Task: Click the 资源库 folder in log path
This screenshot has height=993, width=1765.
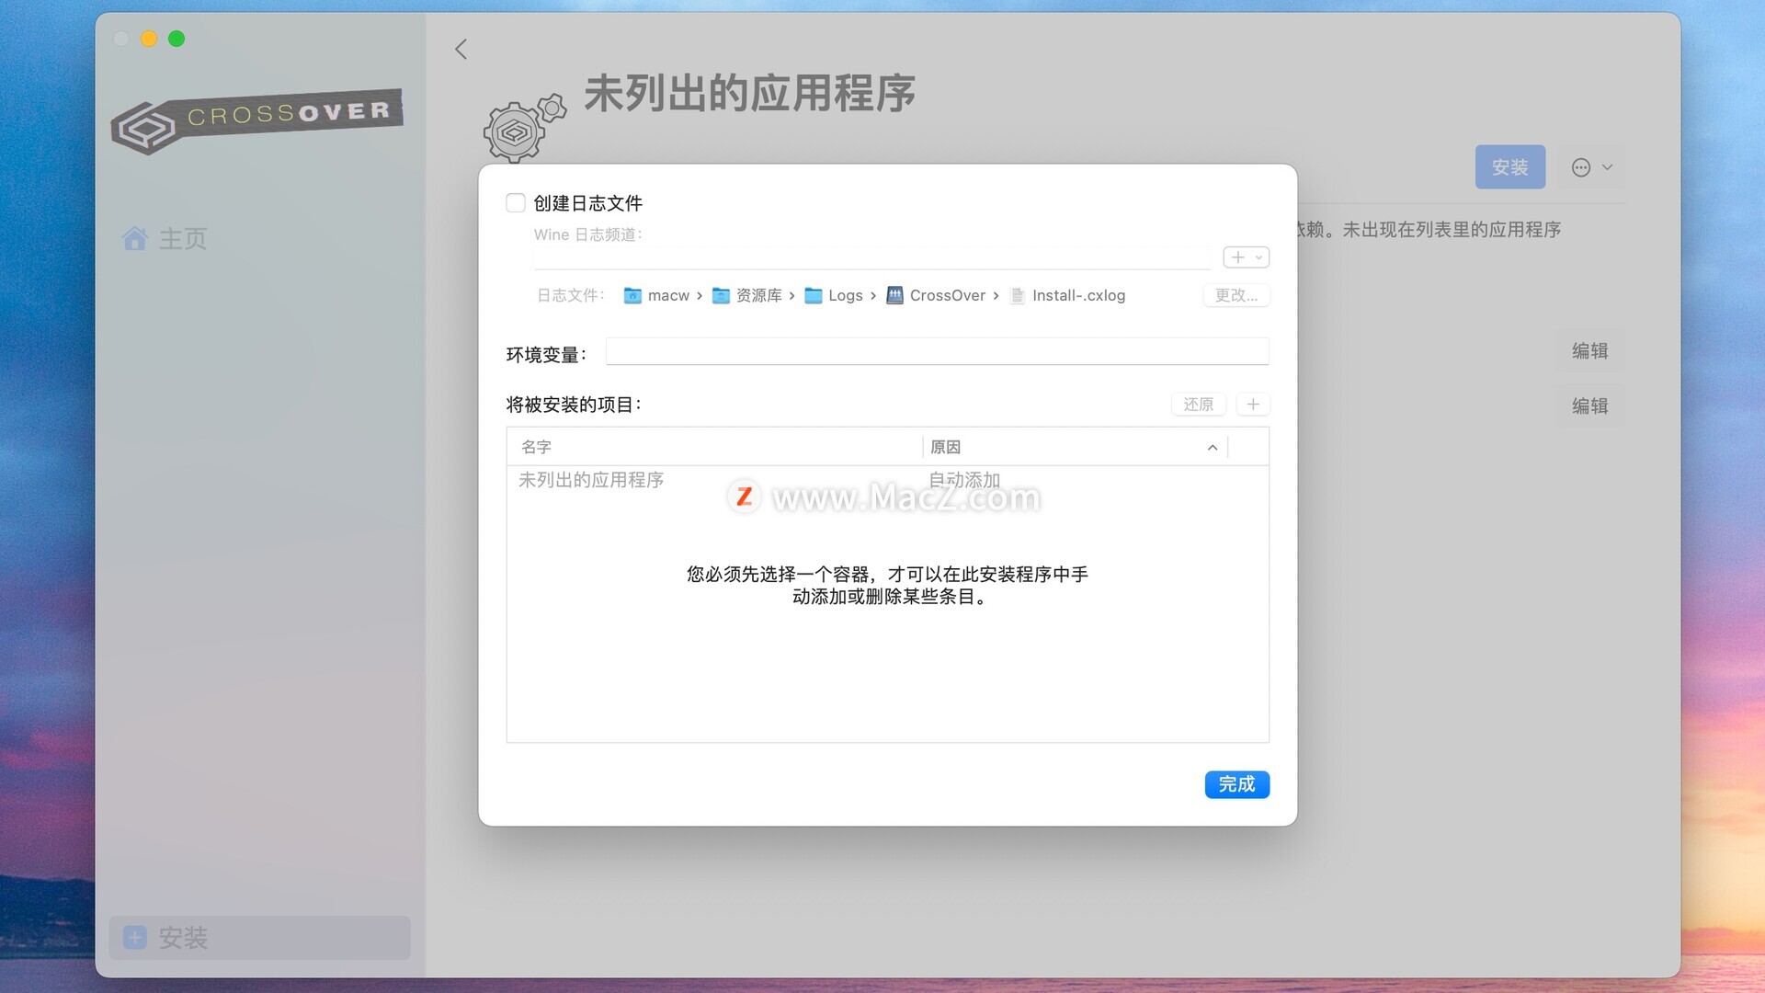Action: pyautogui.click(x=746, y=295)
